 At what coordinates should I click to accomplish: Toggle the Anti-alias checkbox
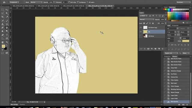click(69, 2)
